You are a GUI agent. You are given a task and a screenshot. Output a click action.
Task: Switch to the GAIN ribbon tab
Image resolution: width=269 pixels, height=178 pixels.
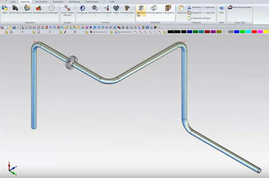point(112,2)
